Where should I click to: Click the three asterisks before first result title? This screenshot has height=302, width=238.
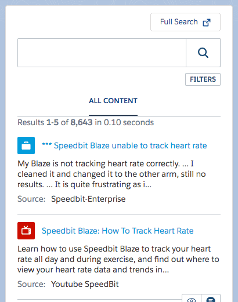coord(47,144)
